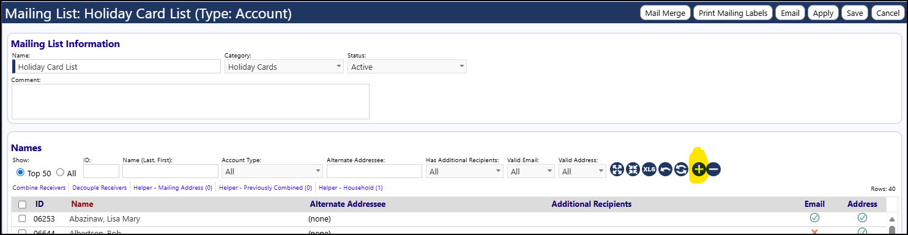
Task: Select the Top 50 radio button
Action: (20, 173)
